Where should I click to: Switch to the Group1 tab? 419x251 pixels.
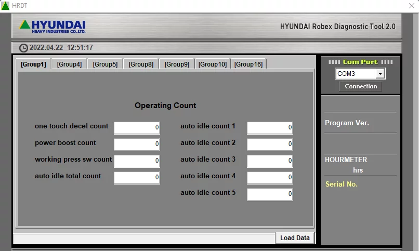point(34,64)
